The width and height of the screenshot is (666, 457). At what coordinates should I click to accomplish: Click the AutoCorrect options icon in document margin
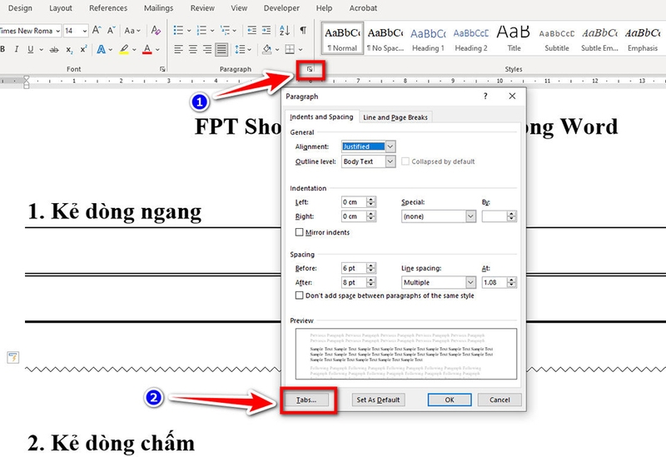point(13,358)
